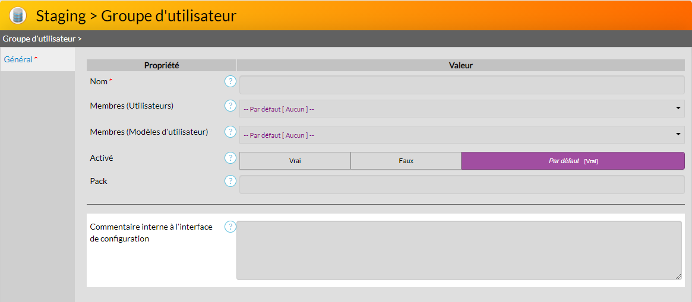Open help icon for the Nom field

click(230, 81)
